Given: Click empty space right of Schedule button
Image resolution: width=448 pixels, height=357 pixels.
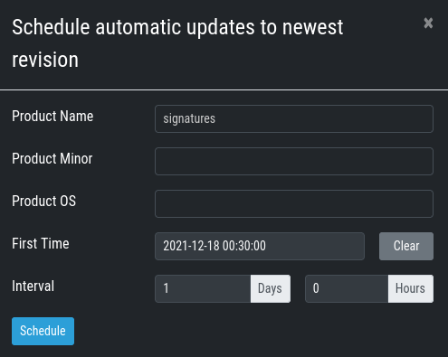Looking at the screenshot, I should [x=253, y=331].
